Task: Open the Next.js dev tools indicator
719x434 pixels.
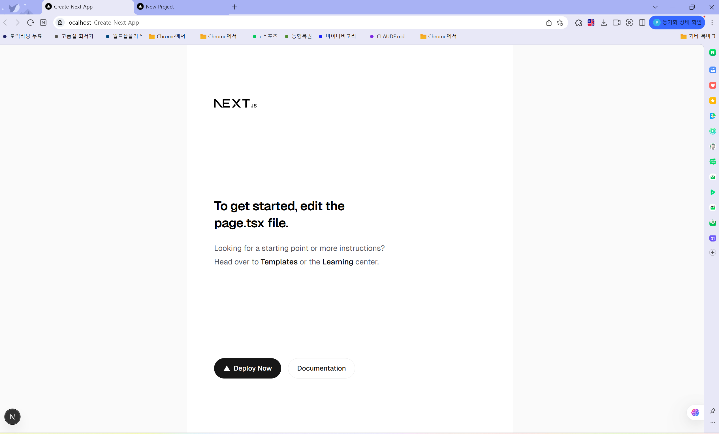Action: point(12,417)
